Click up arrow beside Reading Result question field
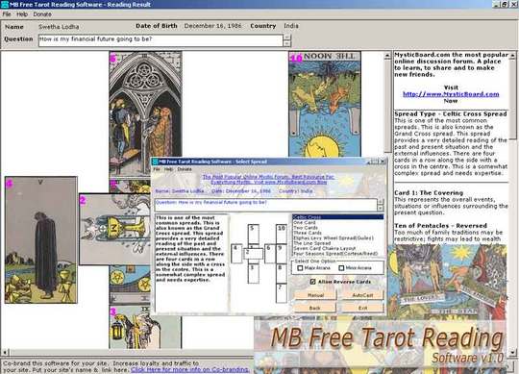Image resolution: width=519 pixels, height=374 pixels. tap(287, 37)
